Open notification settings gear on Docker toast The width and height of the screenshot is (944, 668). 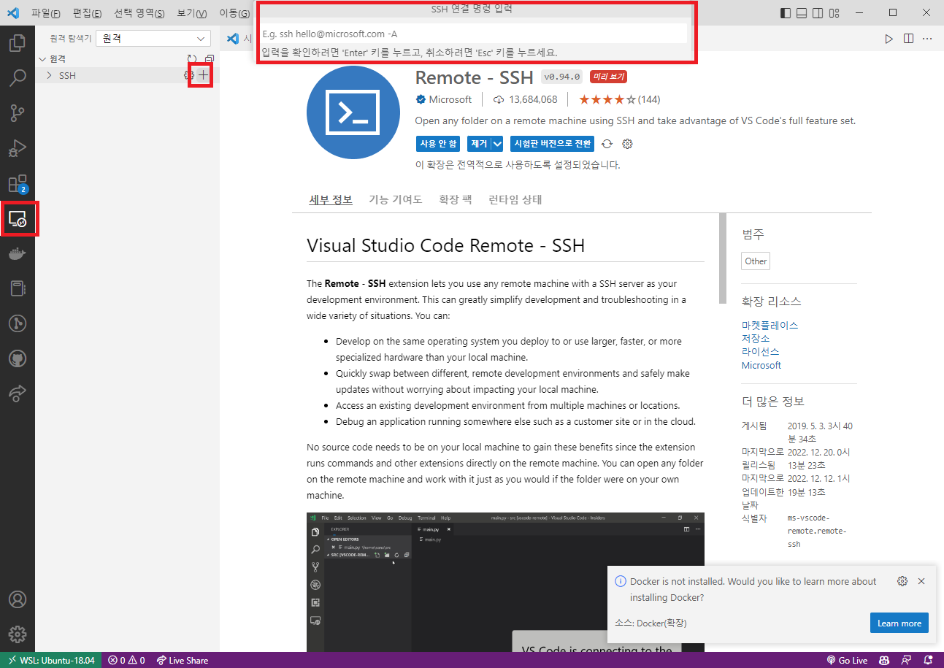pyautogui.click(x=902, y=581)
